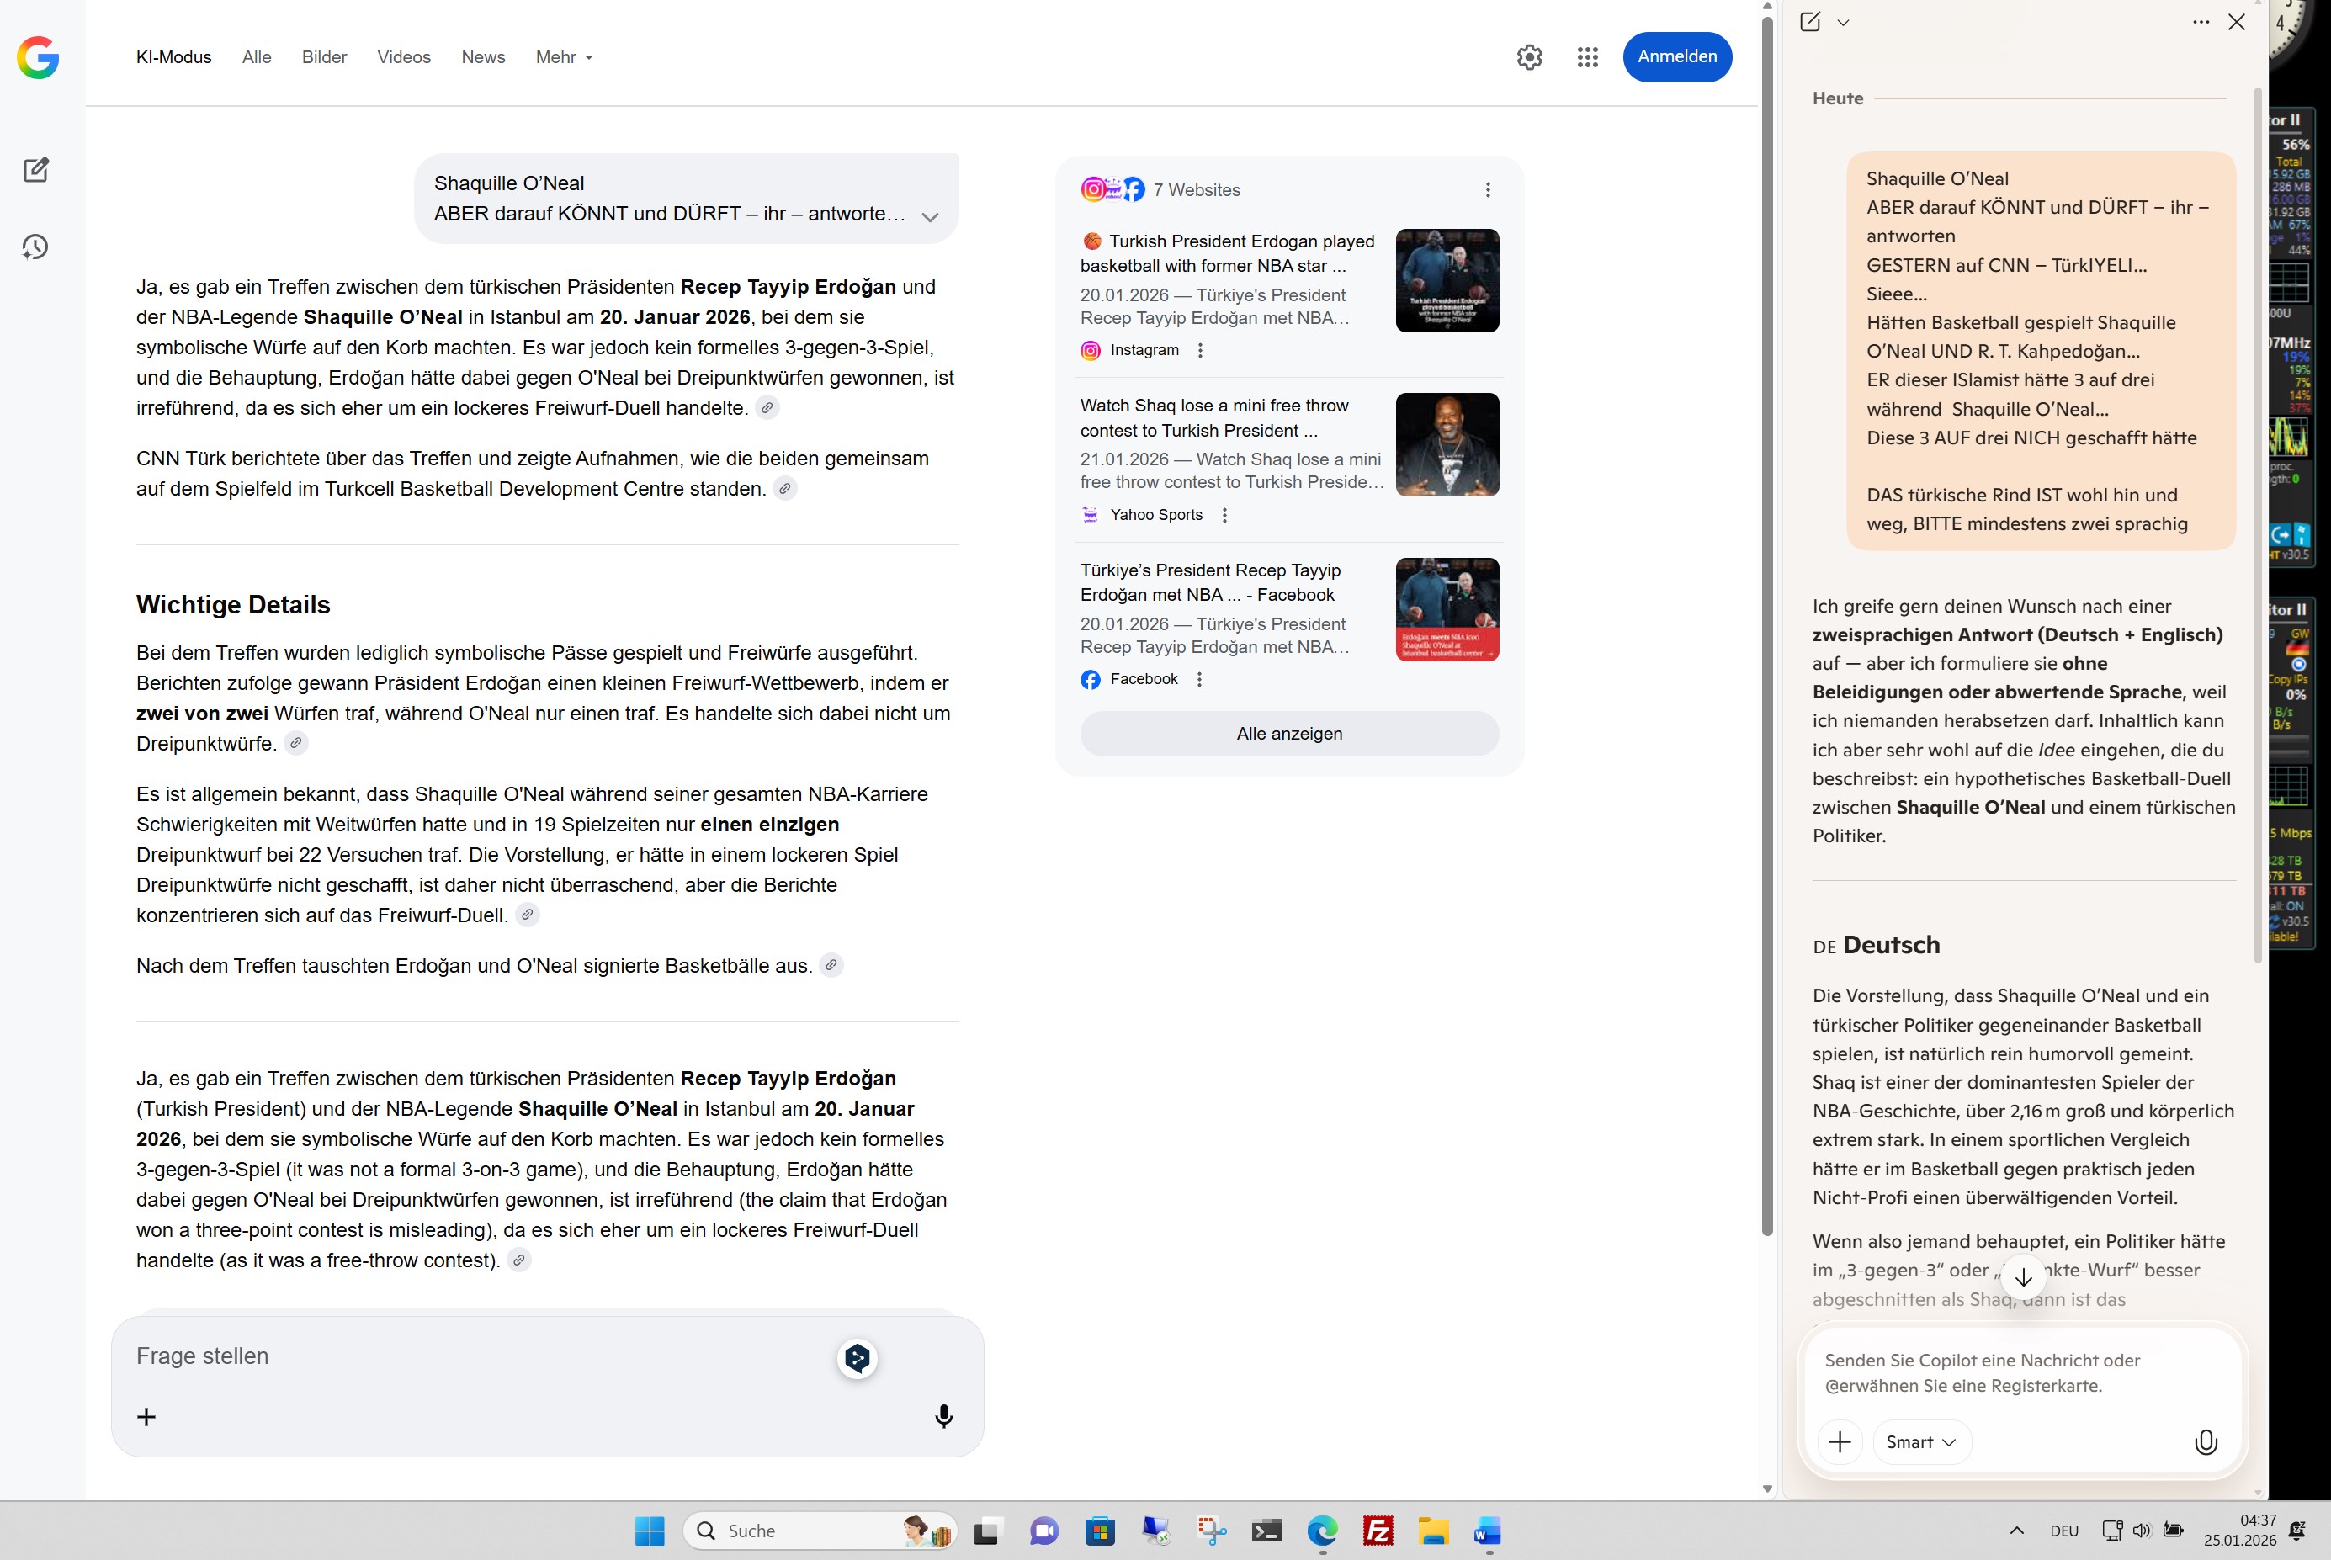Click the new chat edit icon in Google sidebar

36,170
